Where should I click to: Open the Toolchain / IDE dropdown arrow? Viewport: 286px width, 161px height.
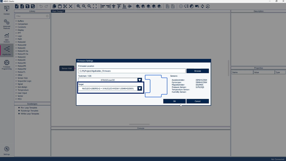pyautogui.click(x=139, y=80)
